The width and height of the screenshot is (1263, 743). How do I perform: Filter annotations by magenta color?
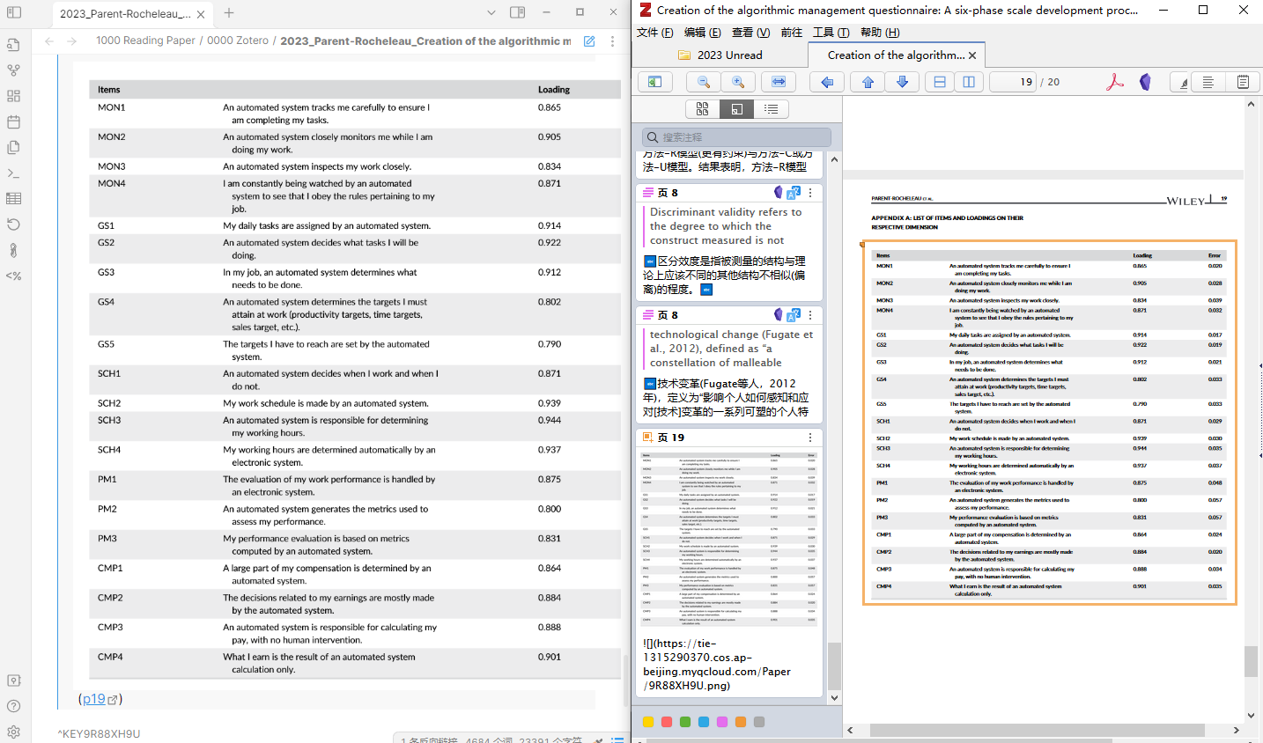pos(722,722)
